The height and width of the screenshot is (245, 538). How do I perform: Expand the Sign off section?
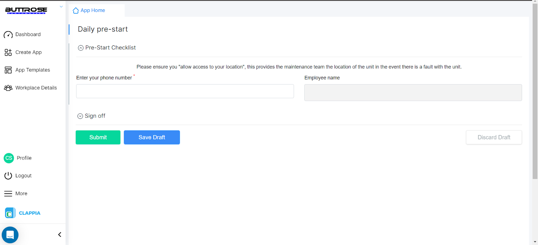click(x=80, y=116)
